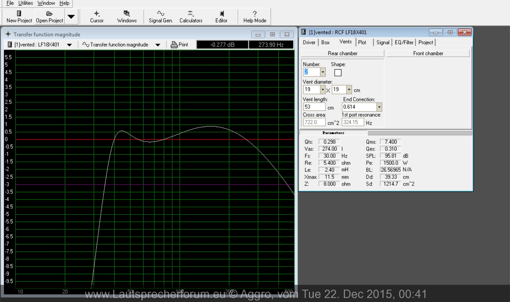Click the Transfer function window title icon
Image resolution: width=510 pixels, height=302 pixels.
pyautogui.click(x=8, y=34)
